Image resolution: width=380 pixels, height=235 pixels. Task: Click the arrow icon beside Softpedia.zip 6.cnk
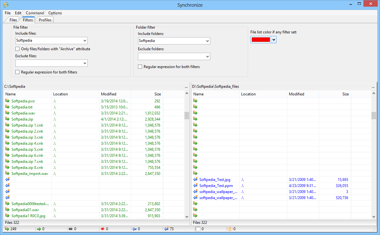coord(7,155)
